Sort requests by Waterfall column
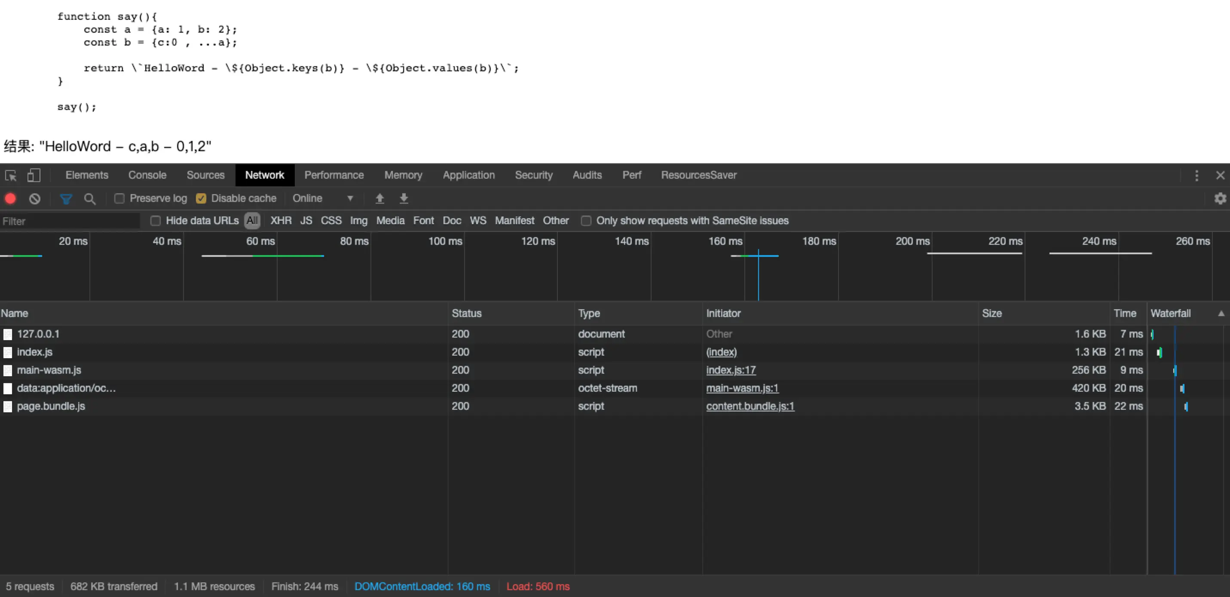Viewport: 1230px width, 597px height. click(x=1170, y=313)
